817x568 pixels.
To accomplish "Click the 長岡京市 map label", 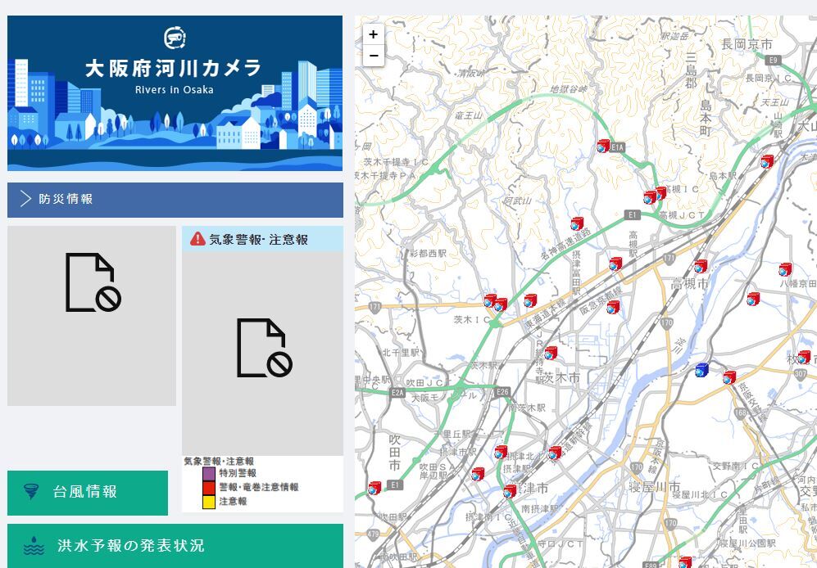I will tap(747, 45).
